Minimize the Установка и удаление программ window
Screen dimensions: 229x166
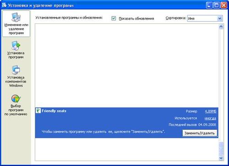click(x=209, y=5)
